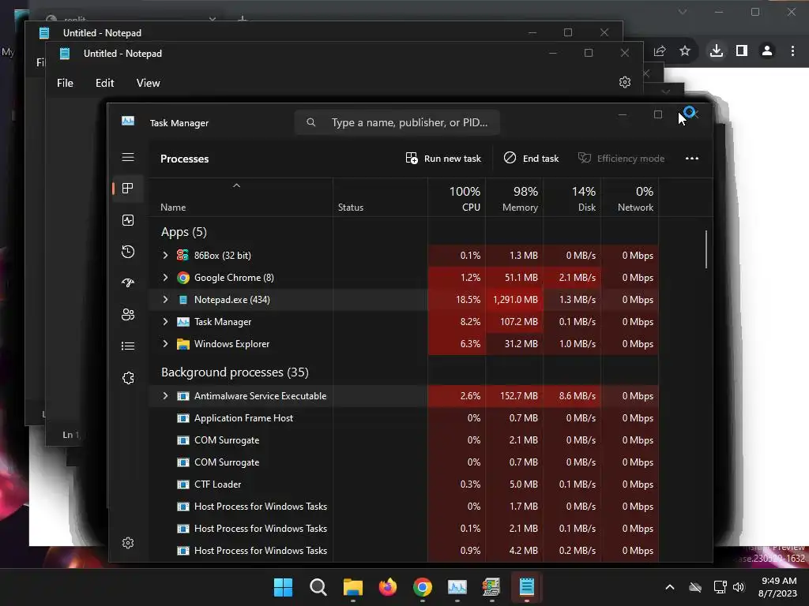Open Notepad settings gear icon
This screenshot has height=606, width=809.
[625, 82]
